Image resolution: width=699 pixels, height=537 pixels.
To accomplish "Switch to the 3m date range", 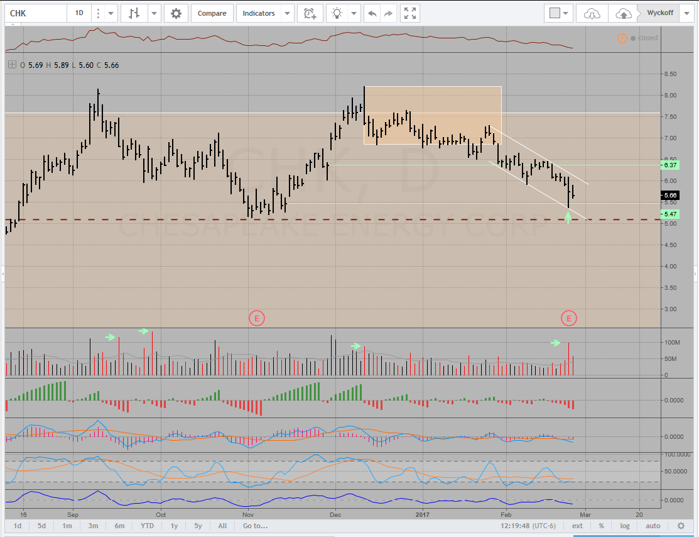I will [x=92, y=526].
